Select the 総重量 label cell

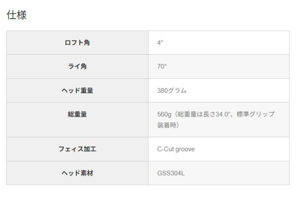pos(77,120)
